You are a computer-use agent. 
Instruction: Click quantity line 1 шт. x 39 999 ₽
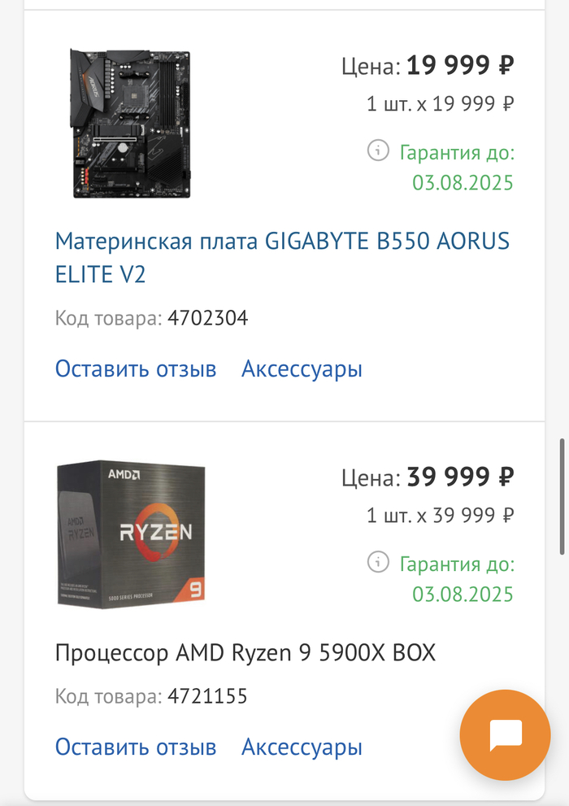pyautogui.click(x=440, y=515)
